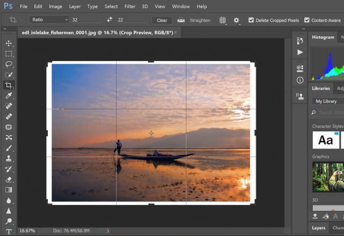Click the crop height field showing 22
The image size is (344, 236).
(132, 20)
